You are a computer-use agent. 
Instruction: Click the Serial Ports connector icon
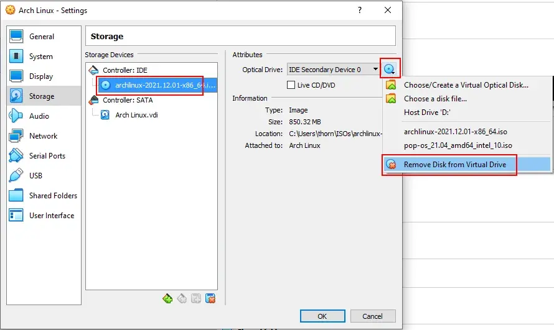tap(16, 155)
